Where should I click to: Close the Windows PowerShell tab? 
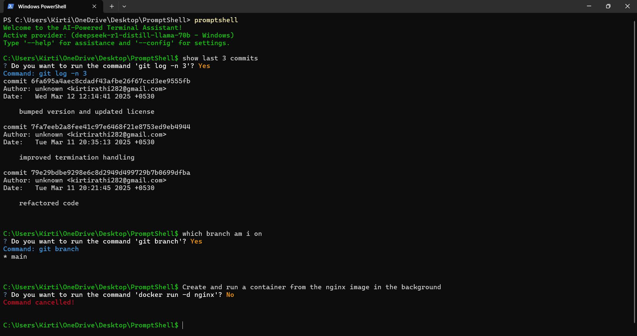point(94,6)
